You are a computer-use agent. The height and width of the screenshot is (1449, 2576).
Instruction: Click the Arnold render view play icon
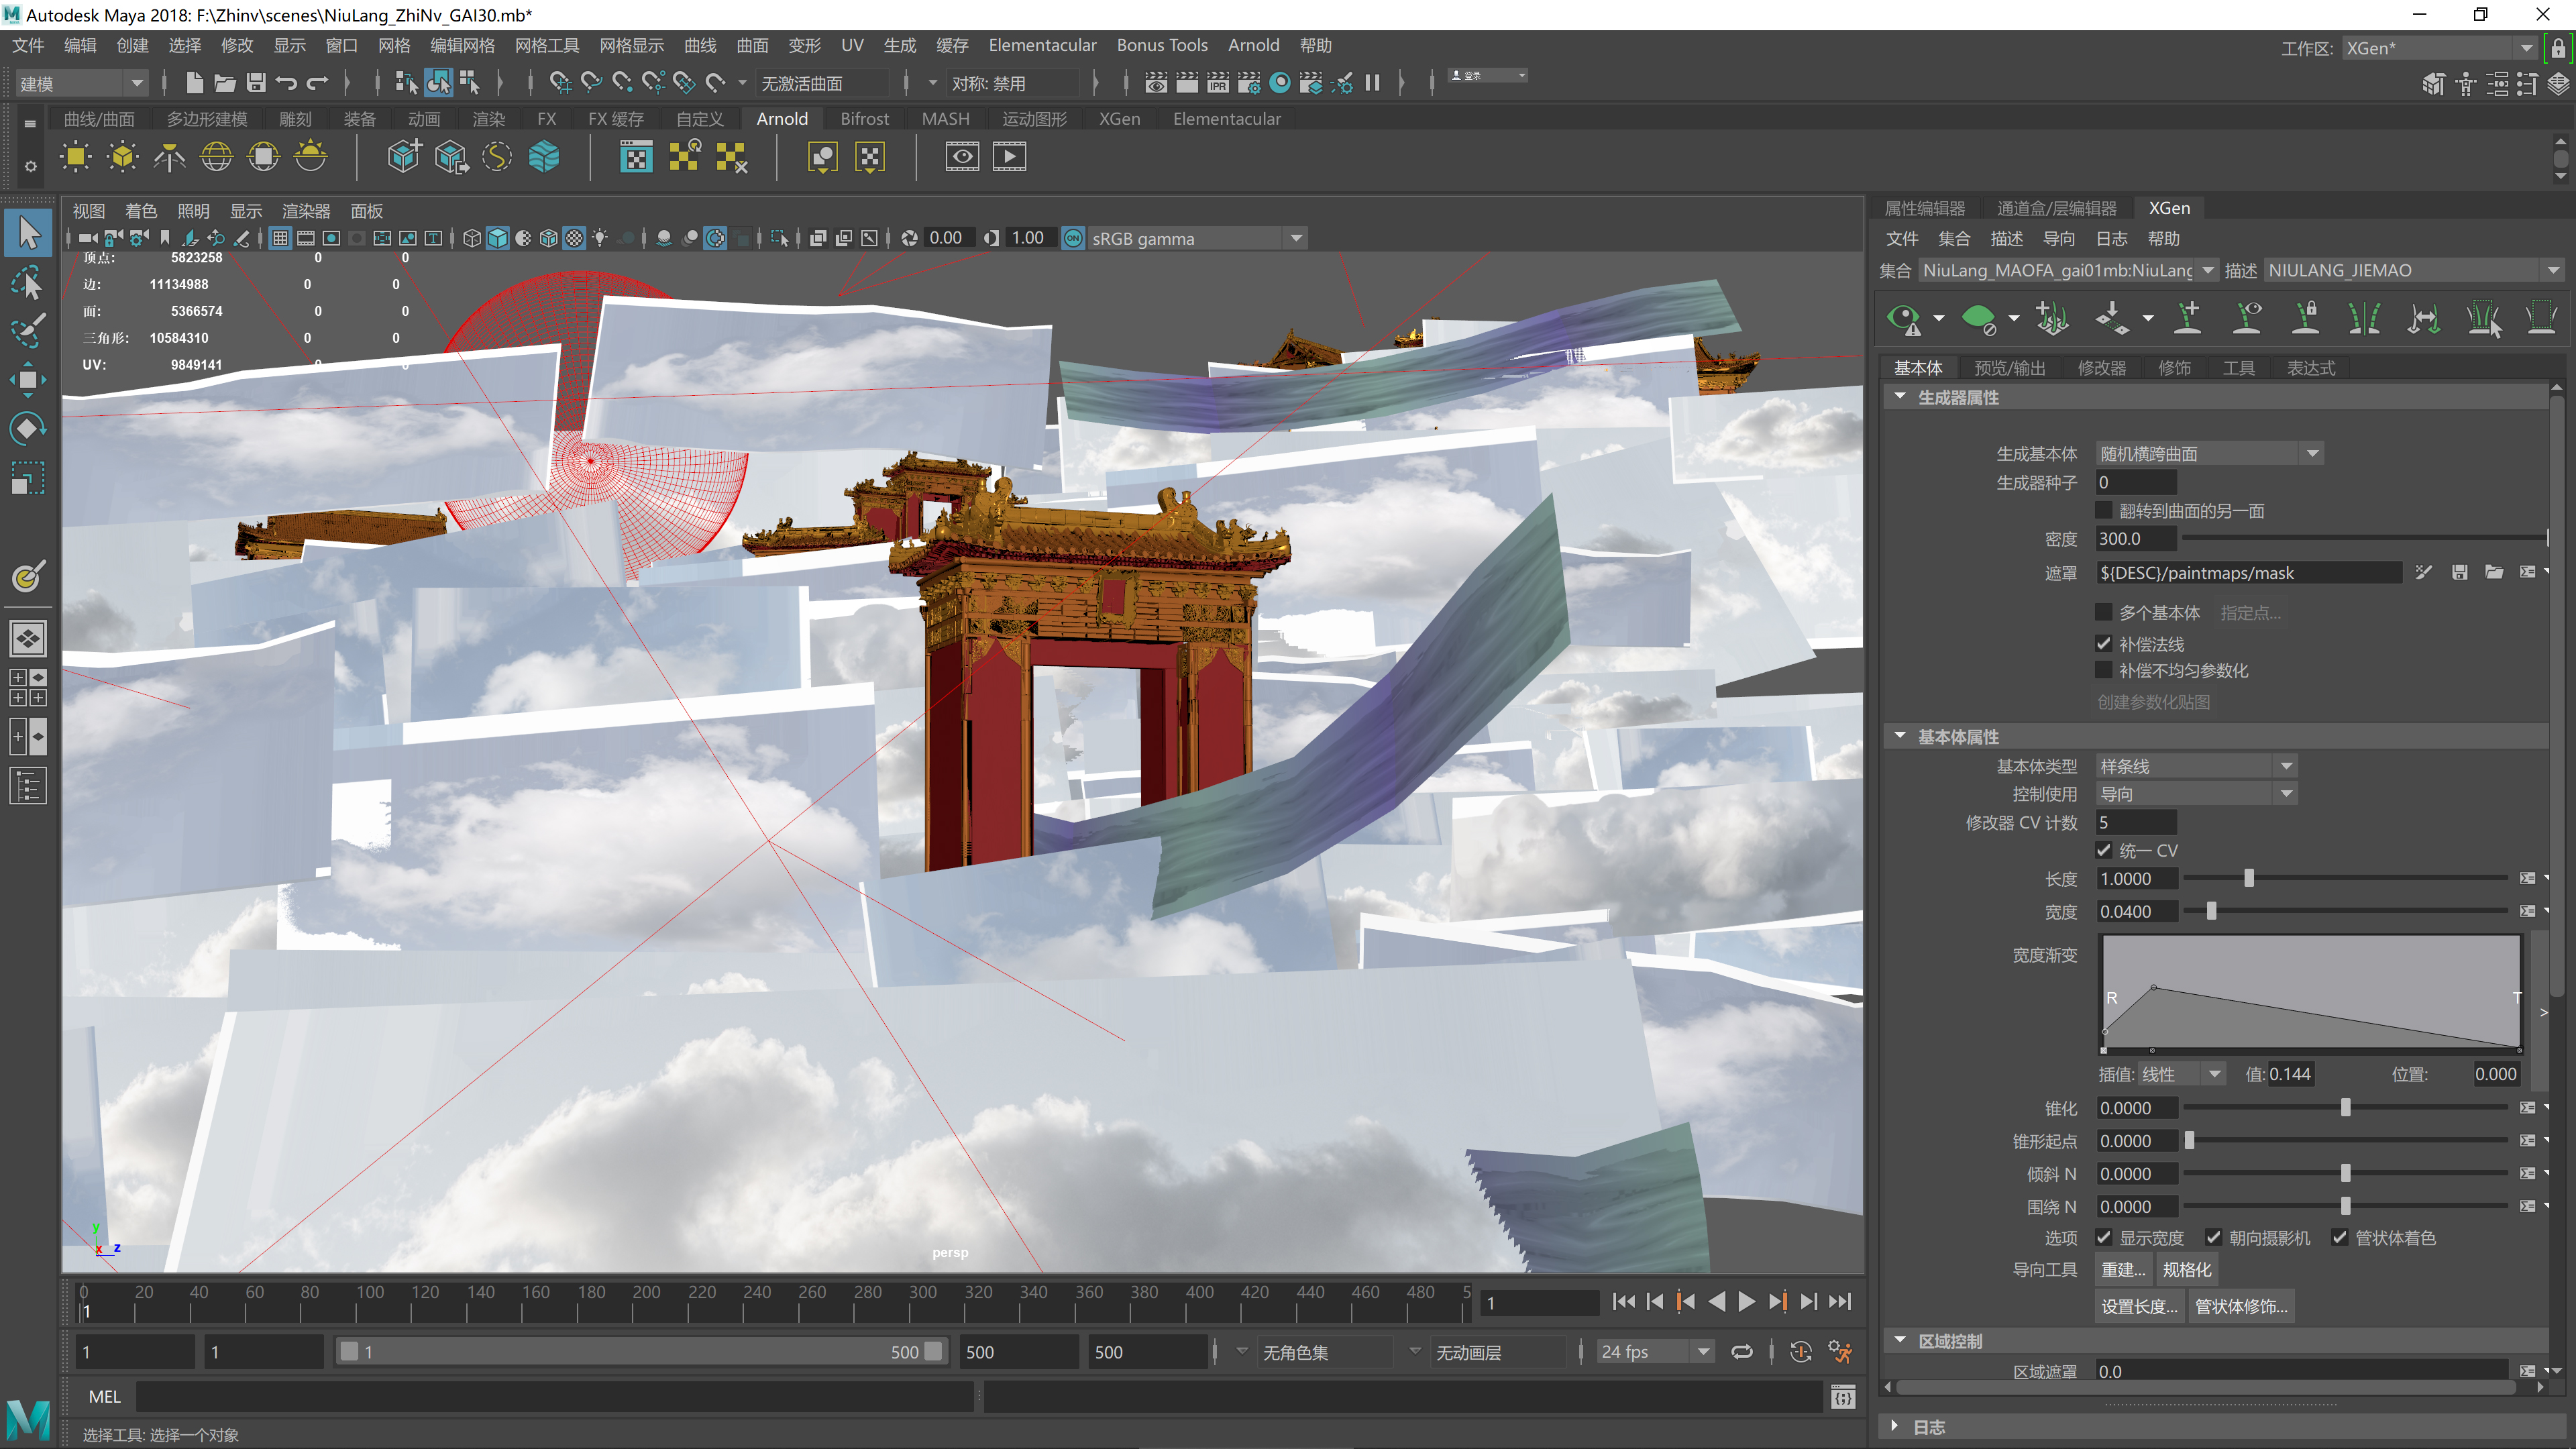tap(1009, 156)
